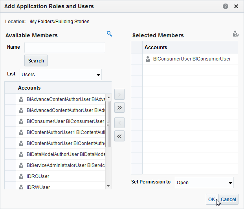Screen dimensions: 244x209
Task: Click the Selected Members user icon
Action: click(x=236, y=34)
